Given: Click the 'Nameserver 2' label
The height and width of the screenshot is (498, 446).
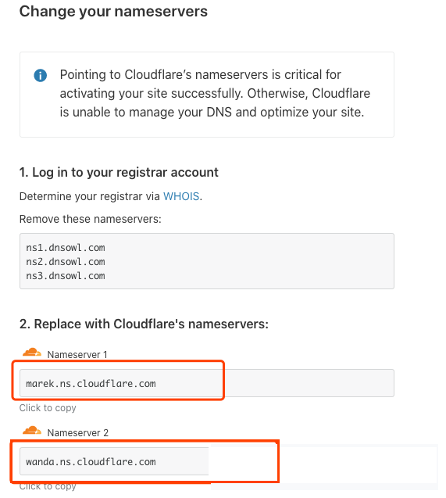Looking at the screenshot, I should pyautogui.click(x=77, y=432).
